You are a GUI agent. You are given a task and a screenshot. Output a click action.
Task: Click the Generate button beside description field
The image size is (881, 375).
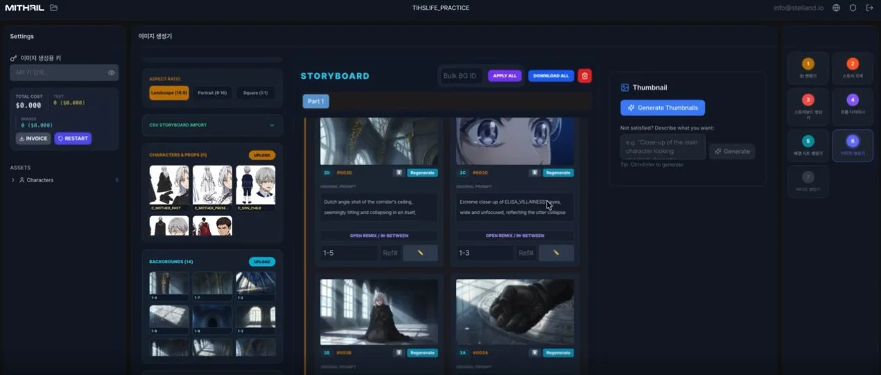click(732, 151)
